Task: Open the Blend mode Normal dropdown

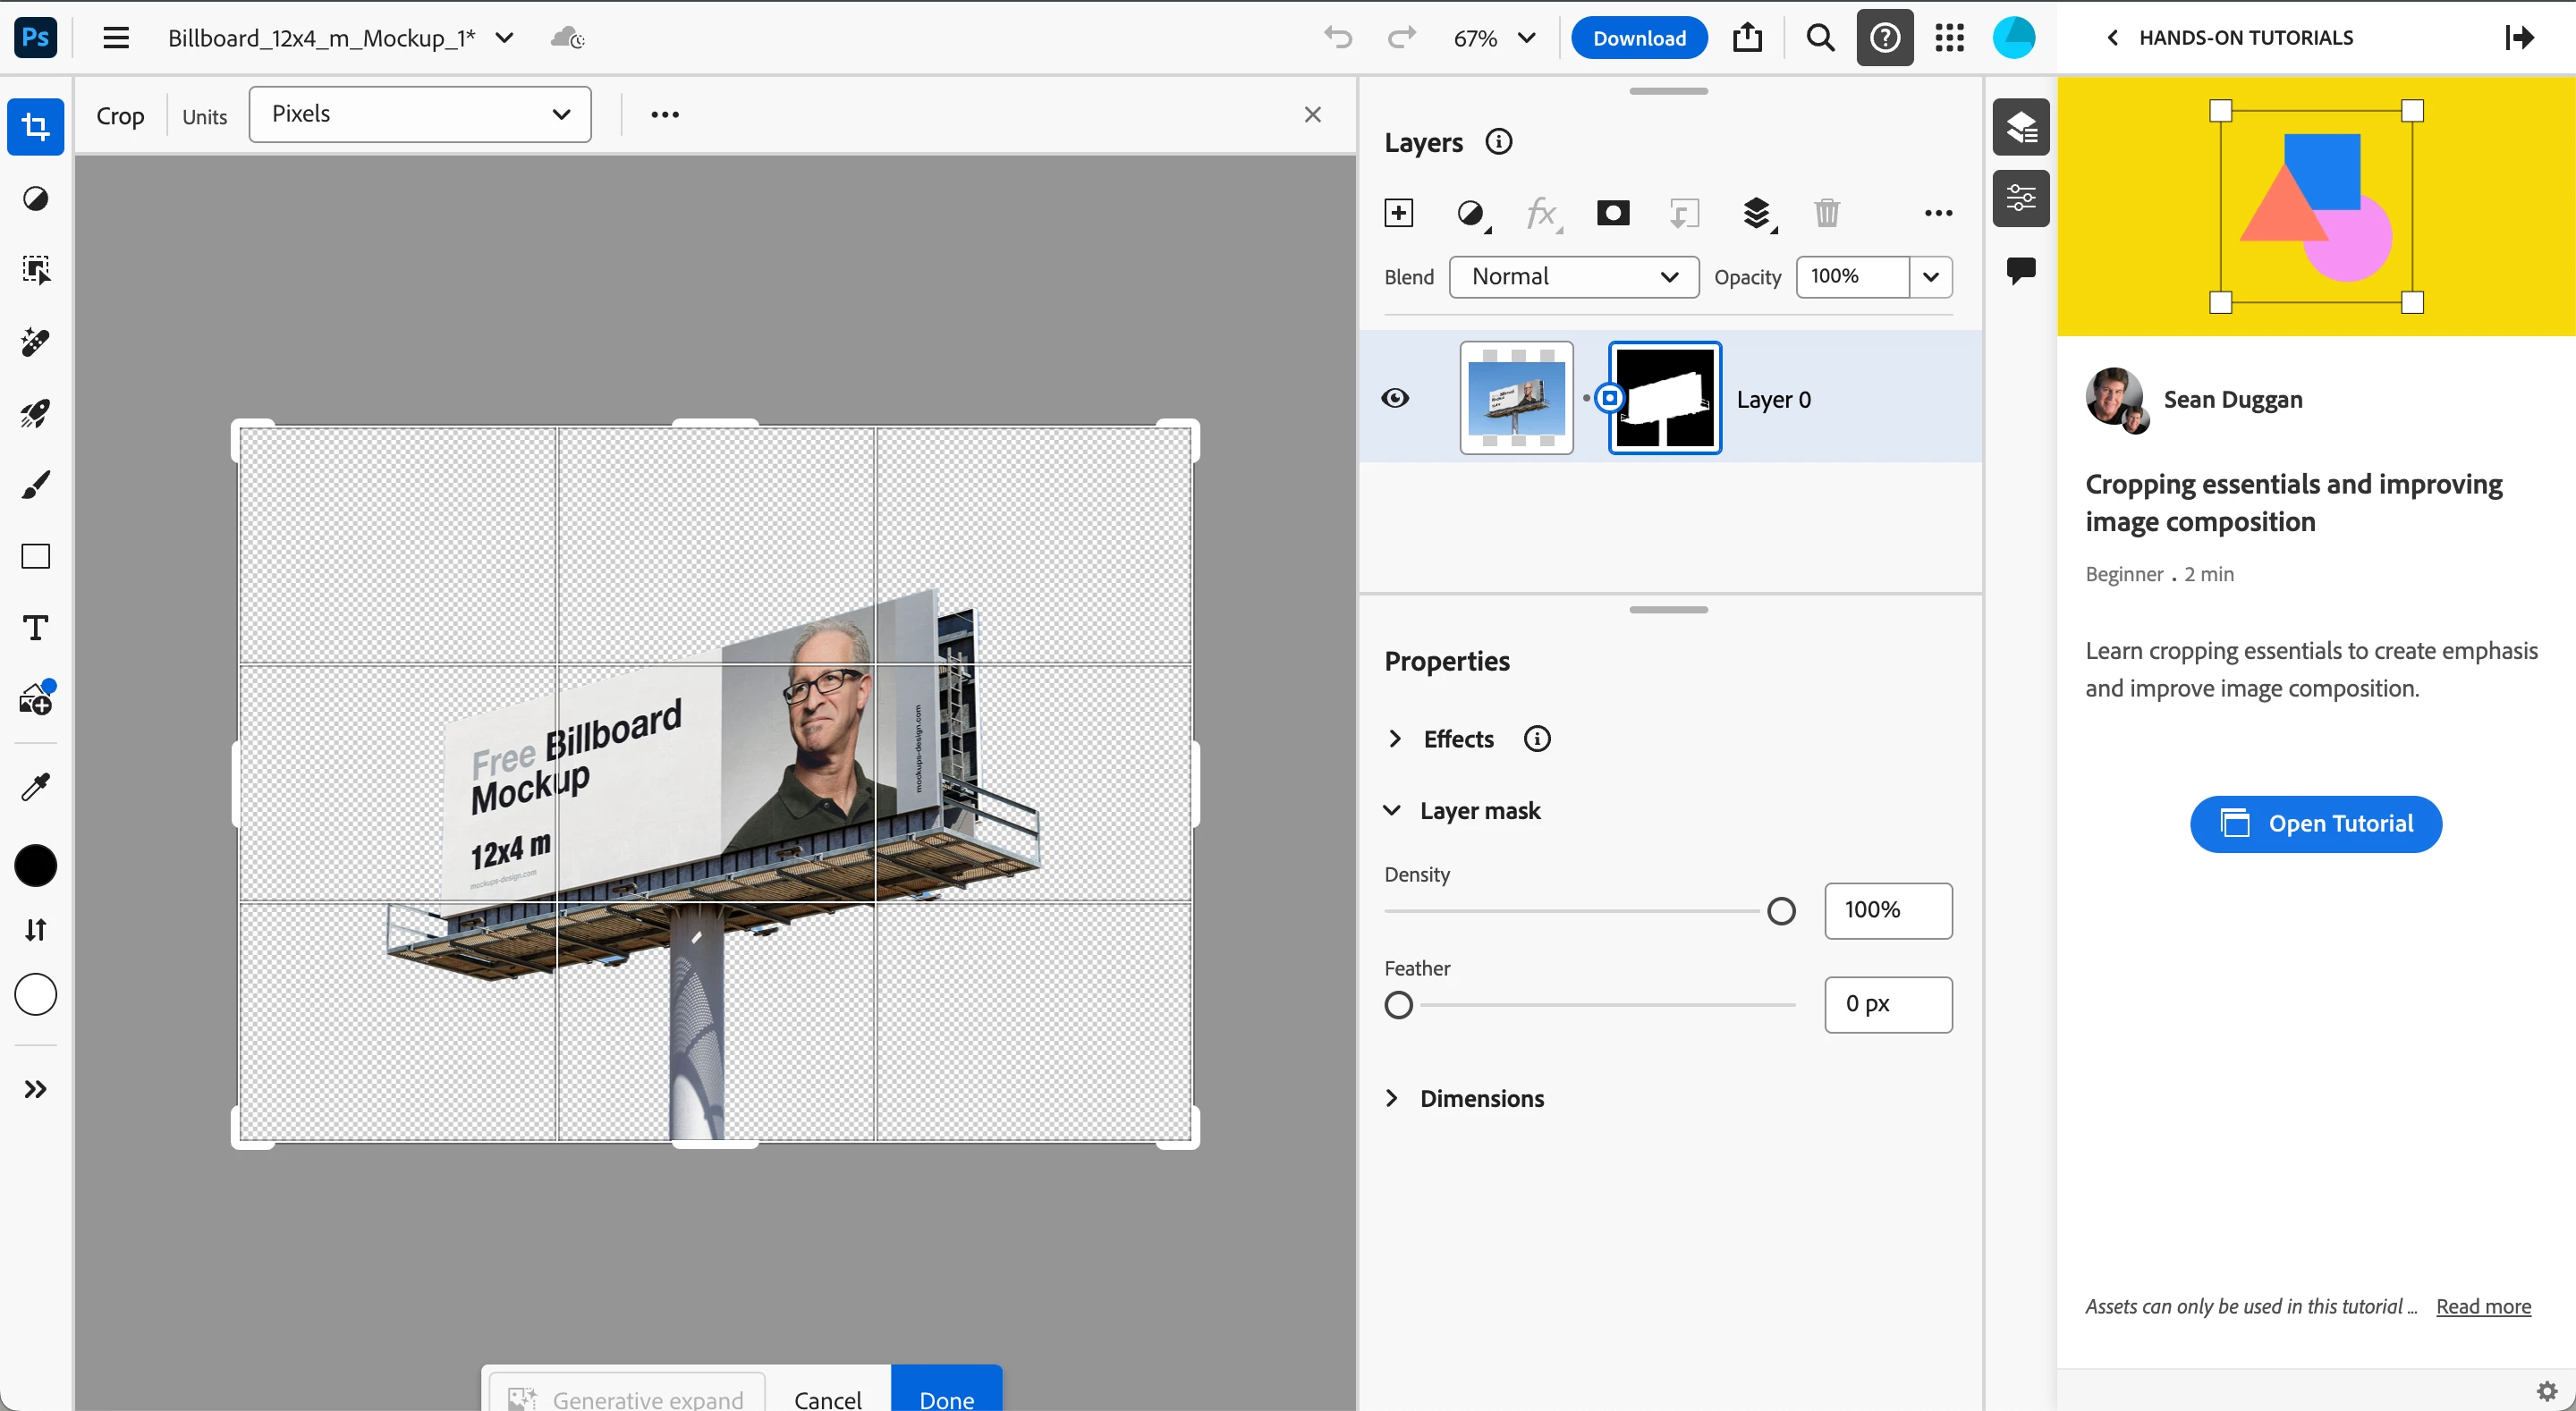Action: click(x=1573, y=277)
